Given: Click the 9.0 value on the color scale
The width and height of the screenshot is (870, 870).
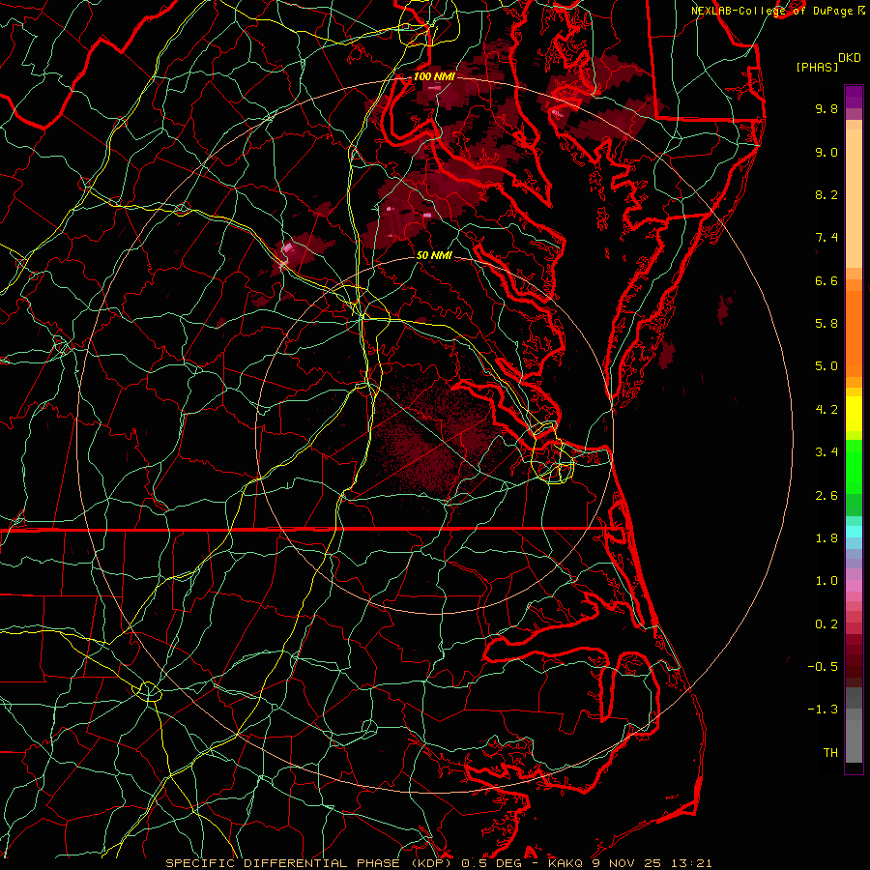Looking at the screenshot, I should pyautogui.click(x=826, y=152).
